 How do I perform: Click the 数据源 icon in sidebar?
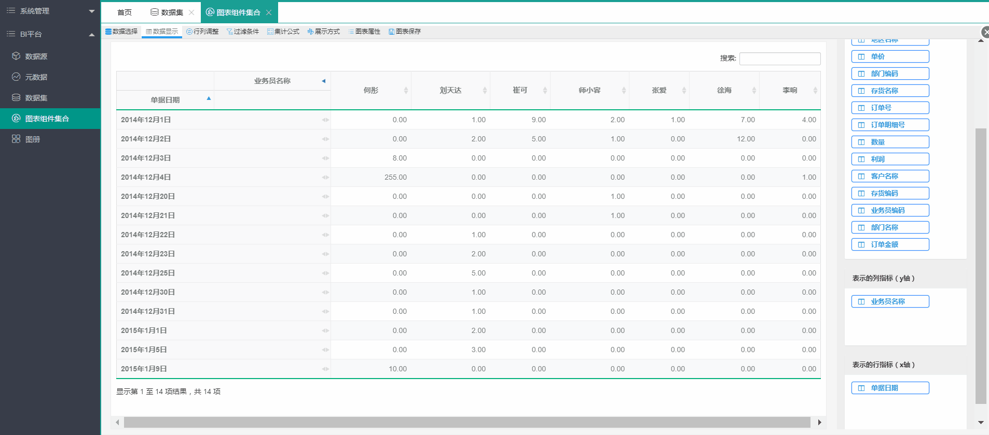[16, 56]
